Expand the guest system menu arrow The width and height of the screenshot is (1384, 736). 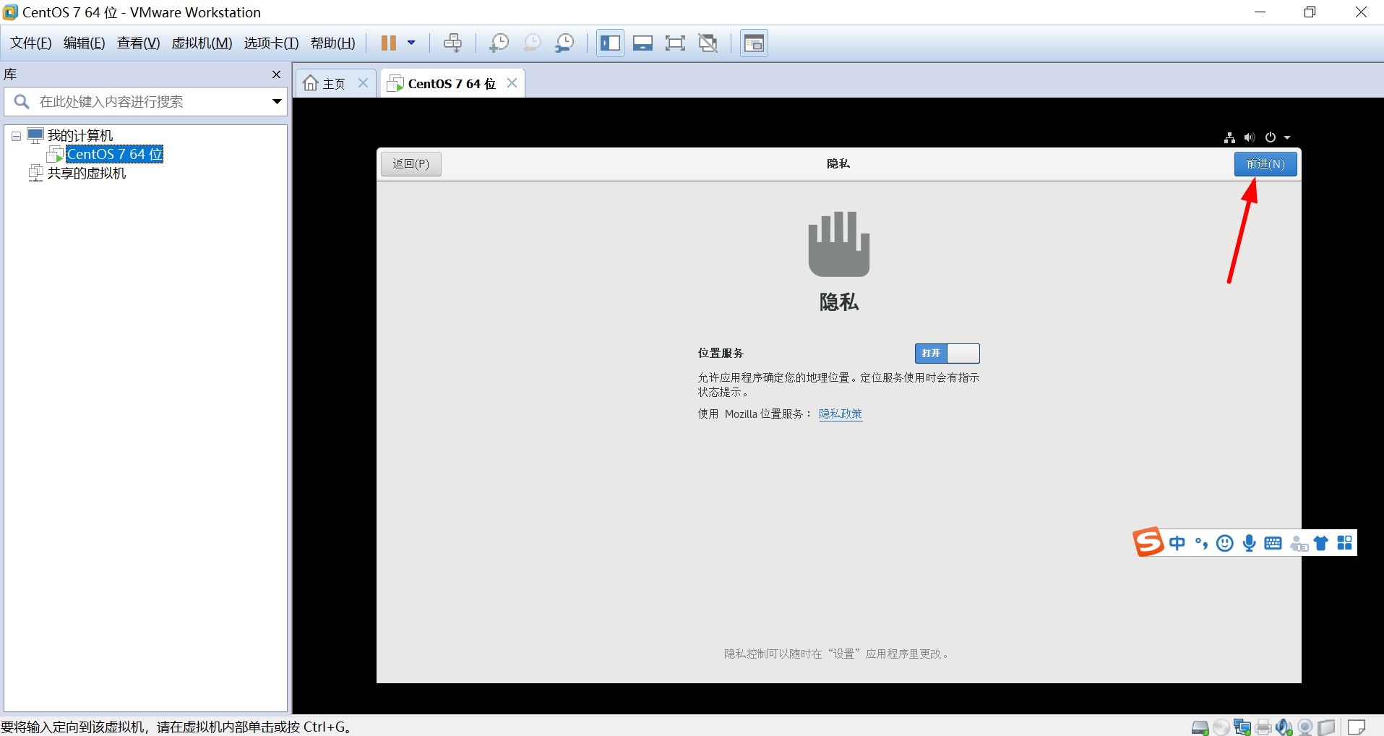pos(1287,137)
